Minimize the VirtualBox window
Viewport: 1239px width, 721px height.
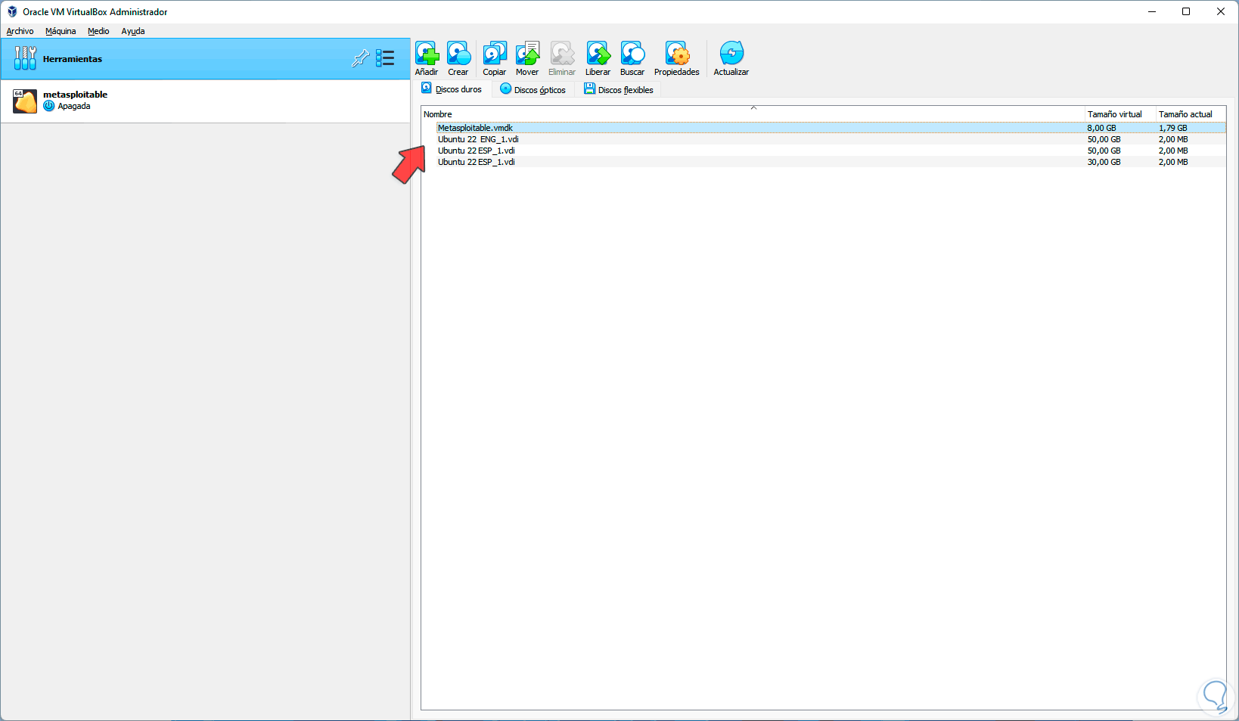(x=1152, y=11)
